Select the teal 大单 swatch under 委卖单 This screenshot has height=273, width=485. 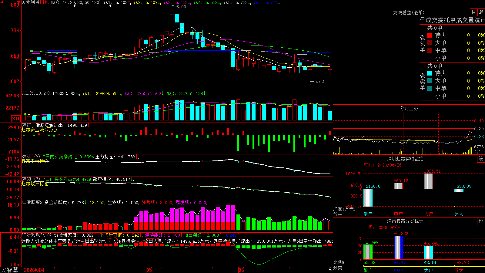click(429, 81)
